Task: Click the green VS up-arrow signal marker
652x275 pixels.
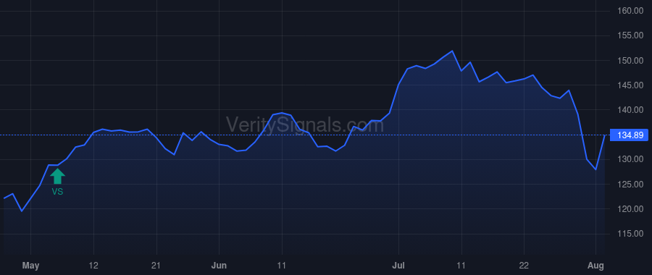Action: (x=57, y=176)
